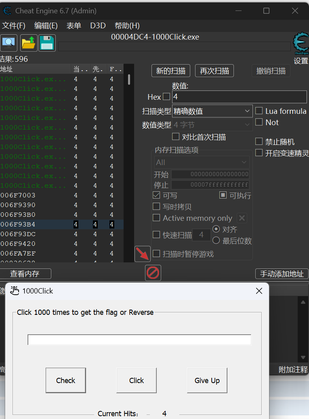Enable 对比首次扫描 checkbox

[x=176, y=136]
